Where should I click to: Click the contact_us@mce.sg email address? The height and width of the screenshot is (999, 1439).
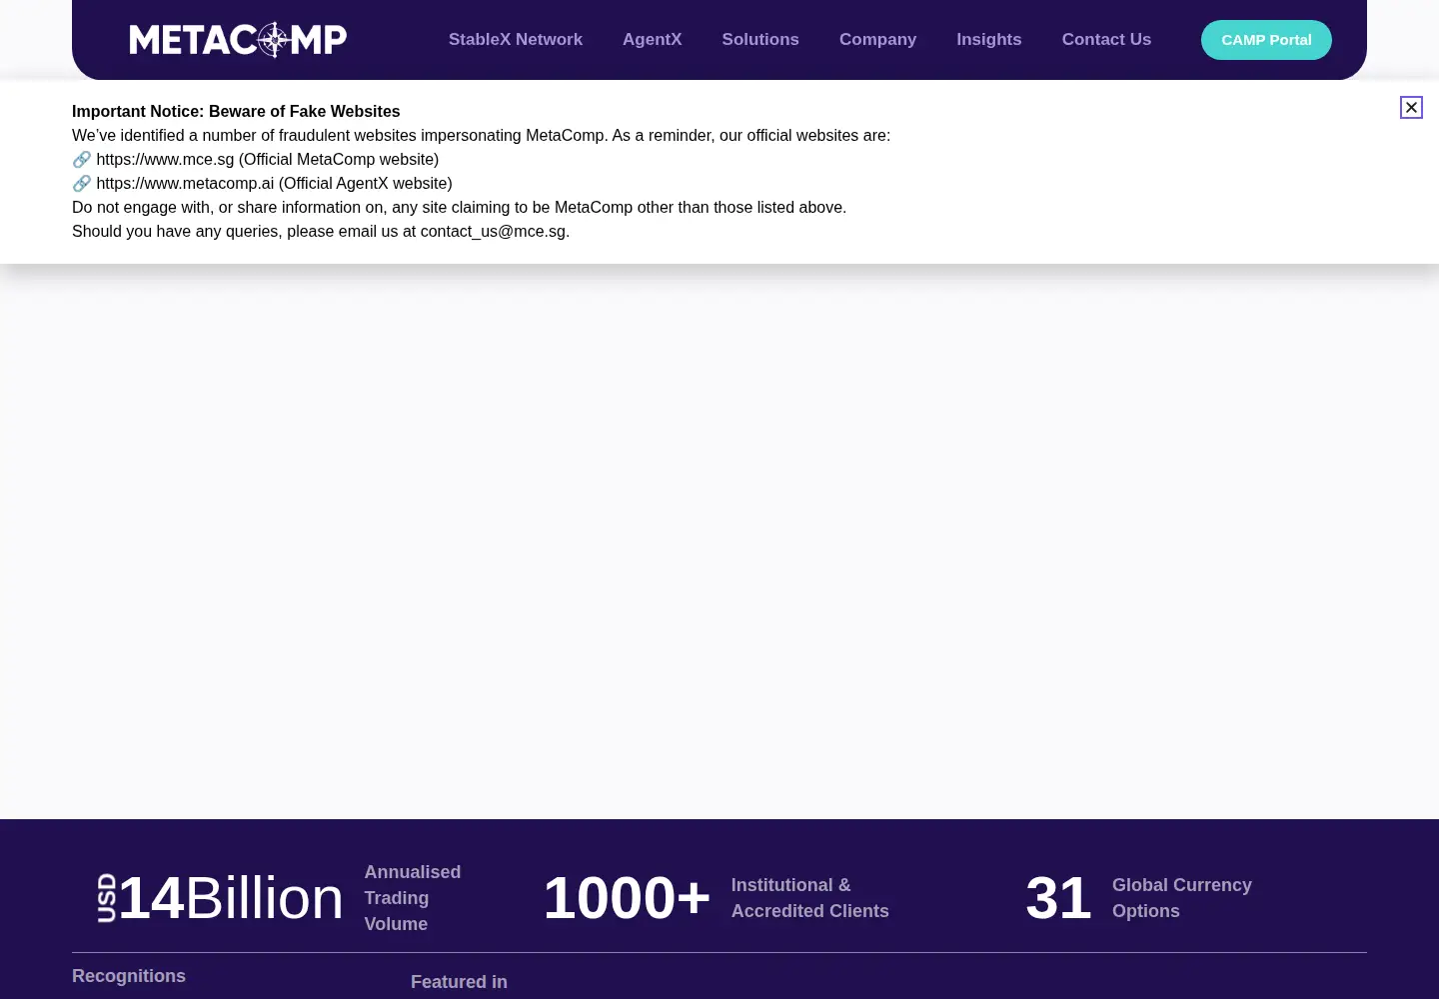(x=493, y=232)
